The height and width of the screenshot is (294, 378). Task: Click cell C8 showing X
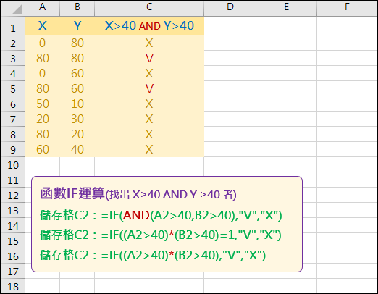click(x=149, y=134)
